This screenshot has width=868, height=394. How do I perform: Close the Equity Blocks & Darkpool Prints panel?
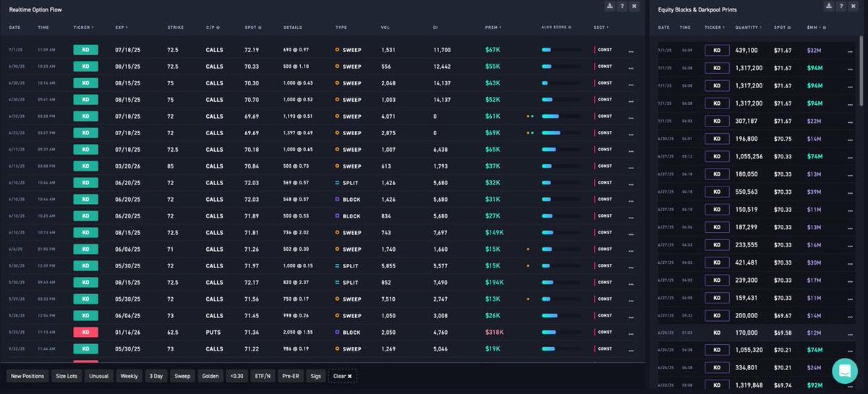pos(854,6)
